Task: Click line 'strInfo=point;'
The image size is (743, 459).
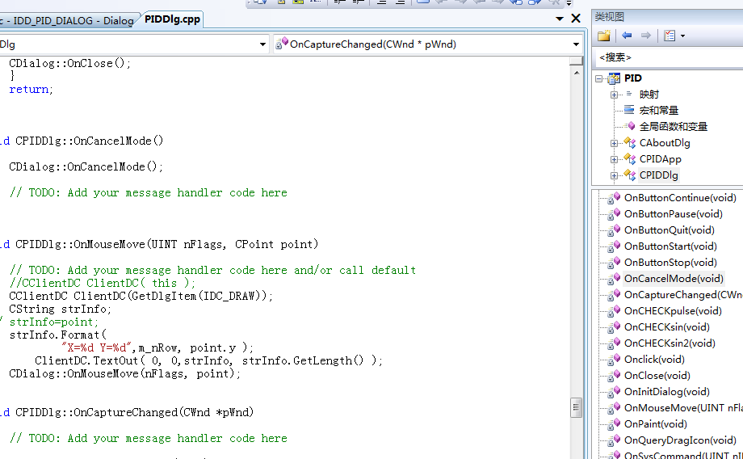Action: [54, 322]
